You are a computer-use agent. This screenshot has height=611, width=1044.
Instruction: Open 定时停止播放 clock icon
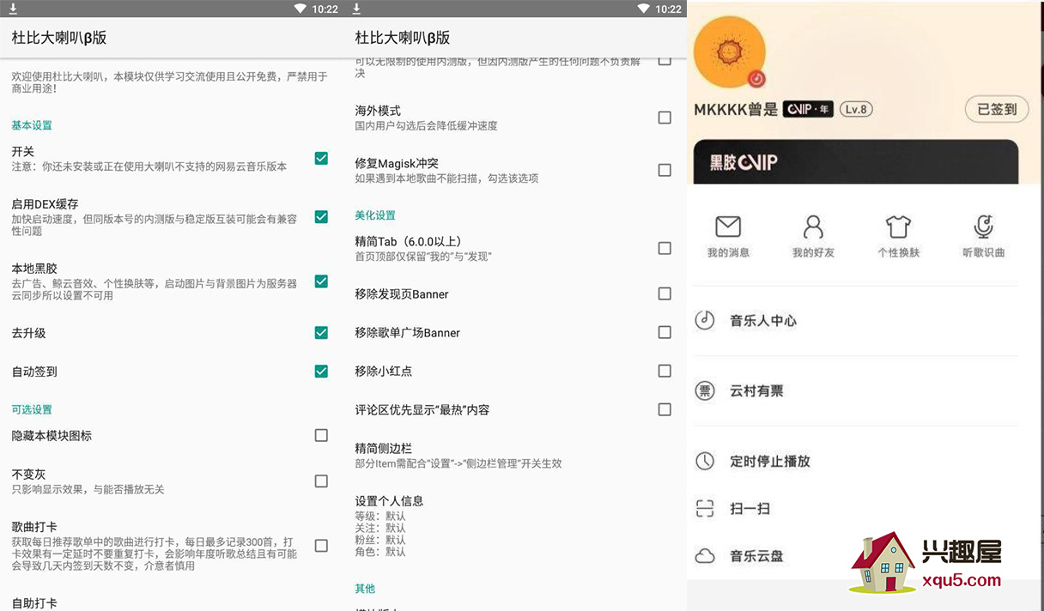[x=705, y=461]
